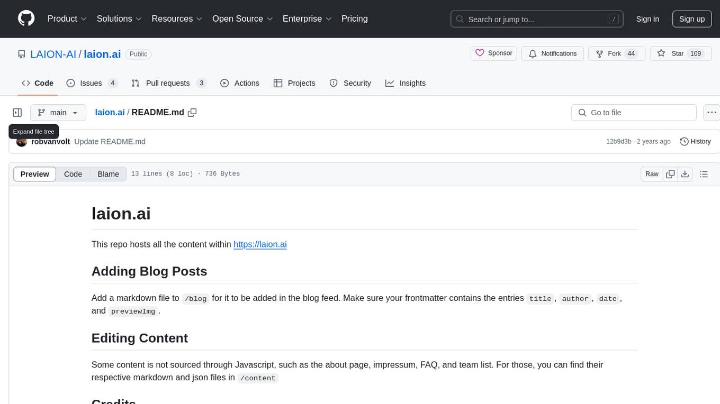This screenshot has height=404, width=720.
Task: Go to the Pull requests tab
Action: (x=168, y=83)
